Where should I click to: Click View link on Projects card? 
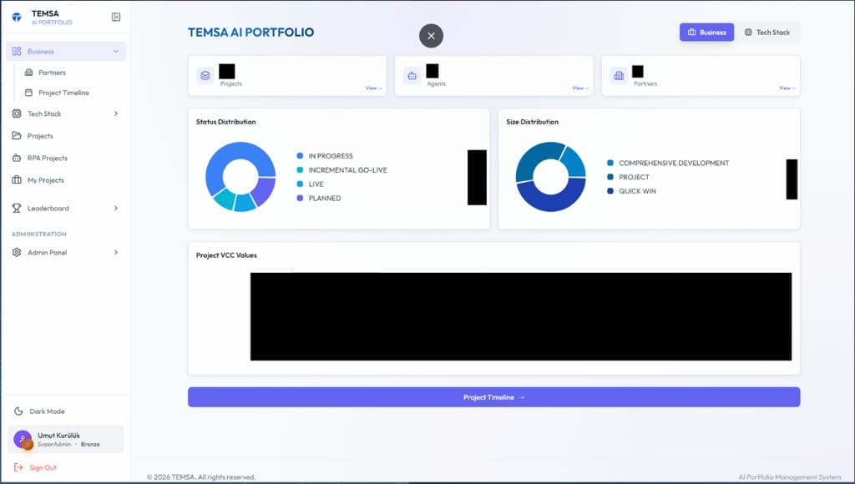tap(373, 88)
